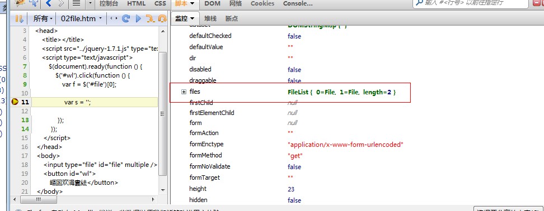Activate the inspect element pointer tool
Image resolution: width=544 pixels, height=211 pixels.
coord(34,3)
